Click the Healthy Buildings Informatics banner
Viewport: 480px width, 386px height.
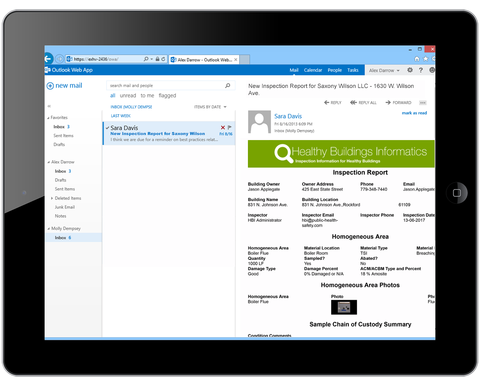[341, 154]
